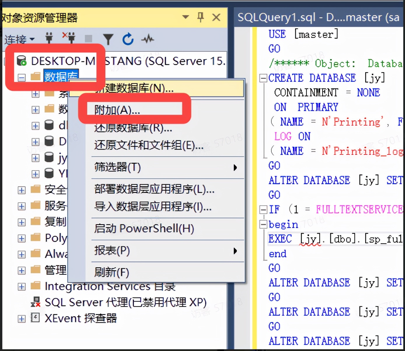Choose 部署数据层应用程序(L)... menu entry
The image size is (405, 351).
pyautogui.click(x=156, y=190)
